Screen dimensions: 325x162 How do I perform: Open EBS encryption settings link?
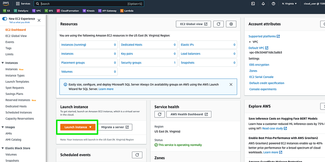[x=259, y=65]
